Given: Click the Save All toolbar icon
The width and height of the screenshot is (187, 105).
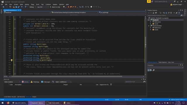Looking at the screenshot, I should coord(19,7).
